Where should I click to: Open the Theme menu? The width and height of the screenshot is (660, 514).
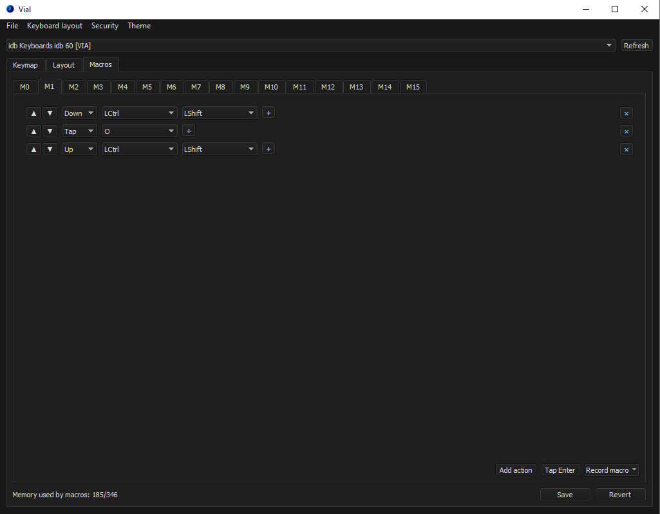[x=138, y=26]
